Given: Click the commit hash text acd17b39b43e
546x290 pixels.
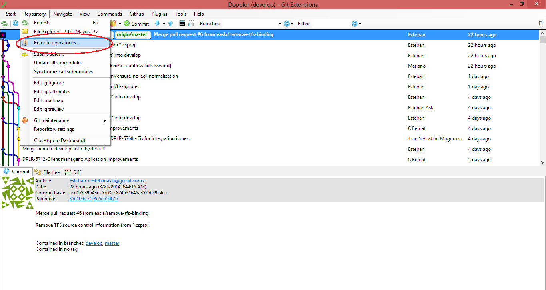Looking at the screenshot, I should [x=118, y=193].
